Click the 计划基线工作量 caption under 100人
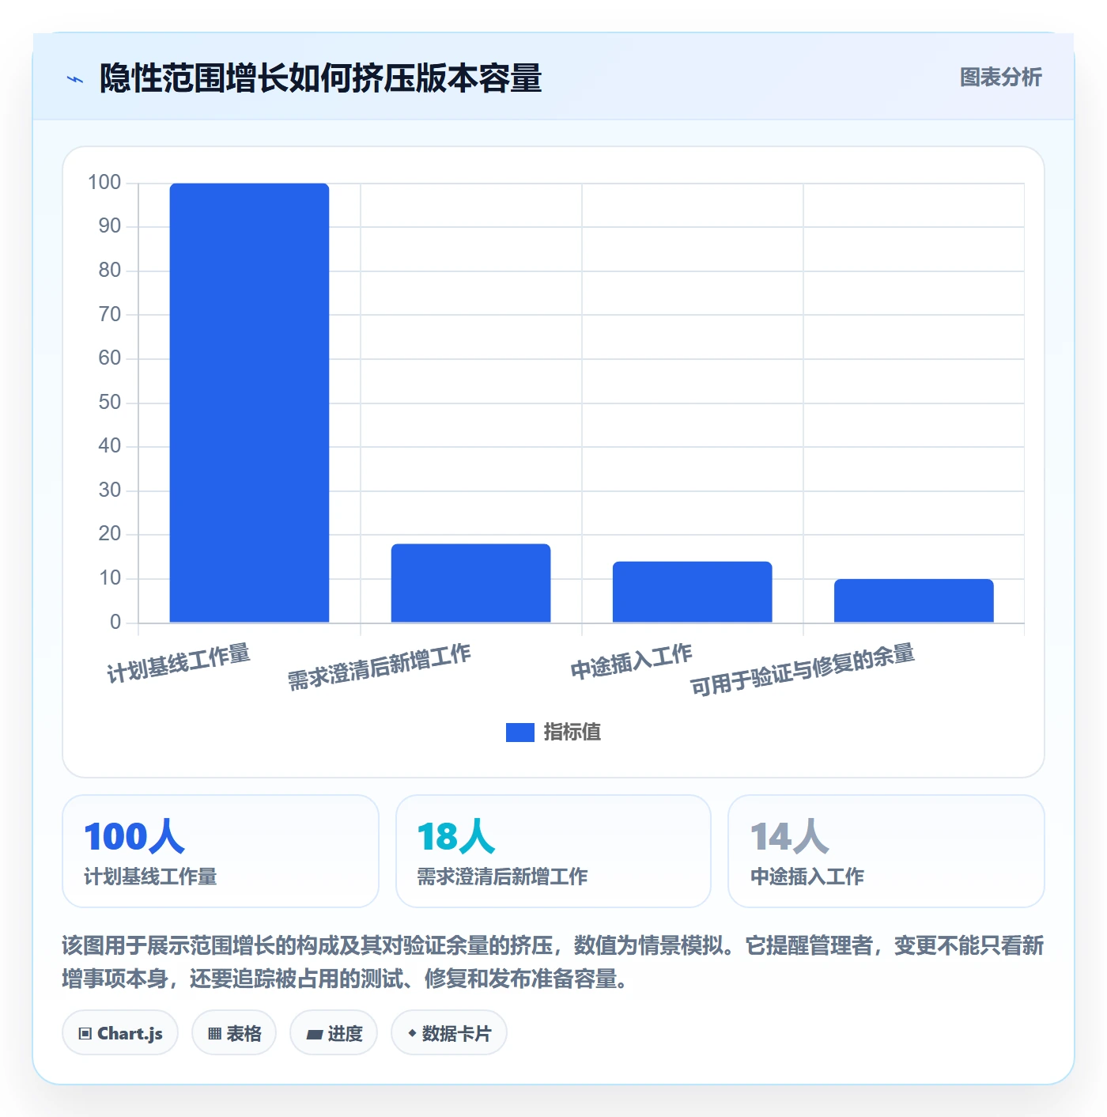Screen dimensions: 1107x1117 pos(150,877)
